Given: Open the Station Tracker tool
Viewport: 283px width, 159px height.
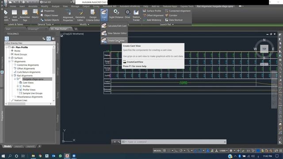Looking at the screenshot, I should click(x=136, y=15).
